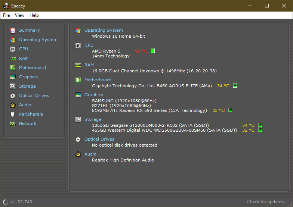Click the RAM icon in main panel

click(78, 65)
